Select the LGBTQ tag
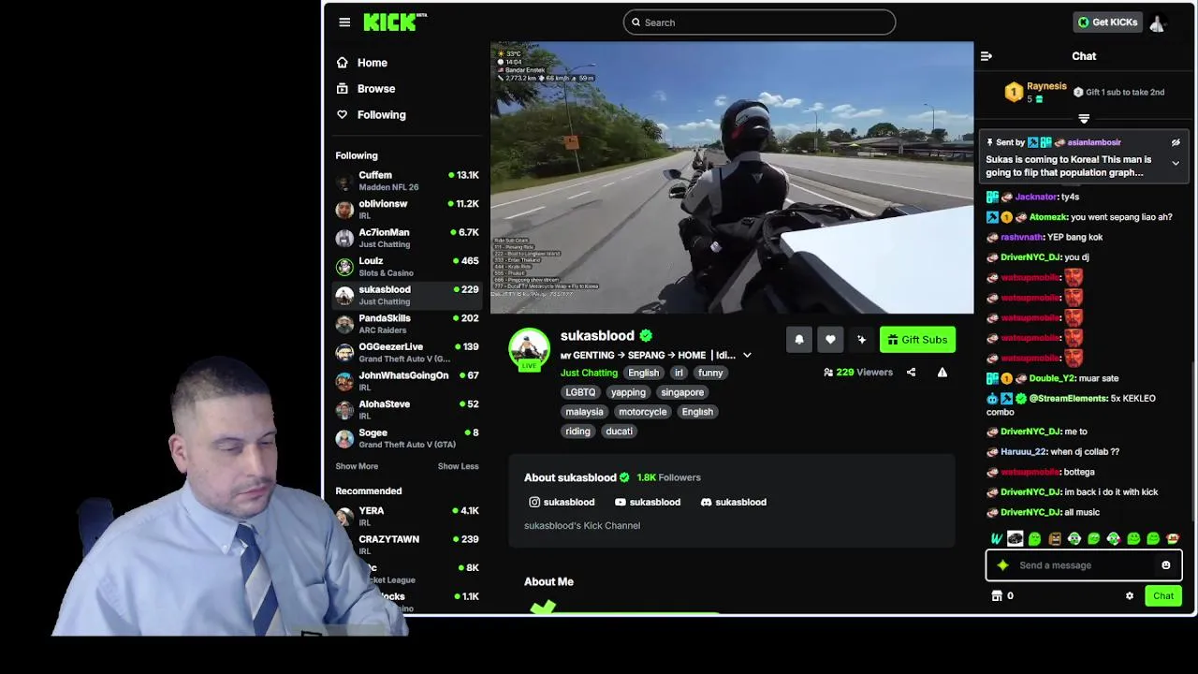This screenshot has width=1198, height=674. (580, 392)
